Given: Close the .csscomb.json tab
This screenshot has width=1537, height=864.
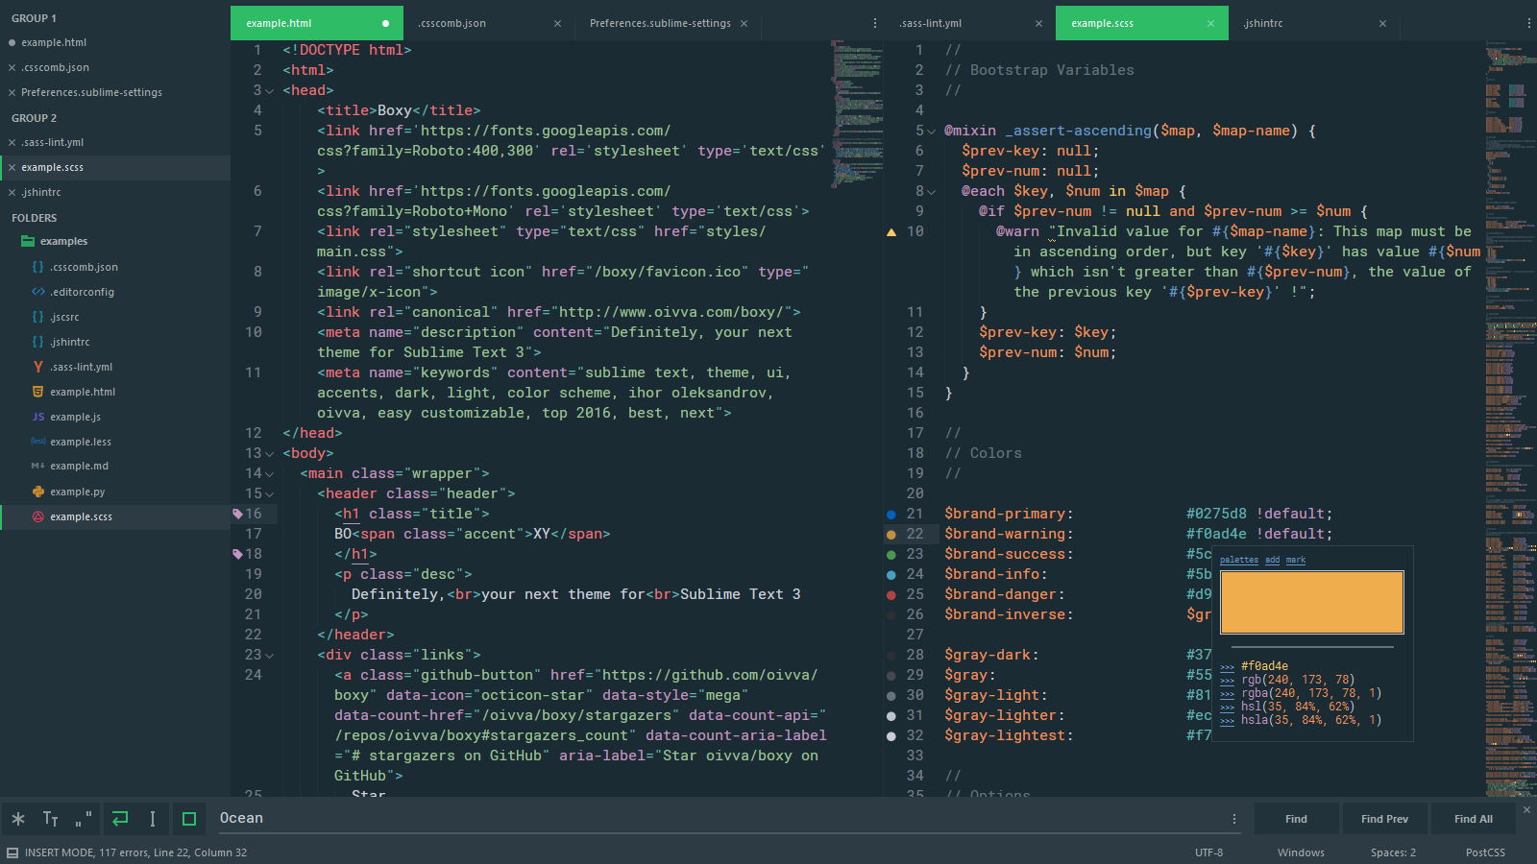Looking at the screenshot, I should tap(557, 23).
